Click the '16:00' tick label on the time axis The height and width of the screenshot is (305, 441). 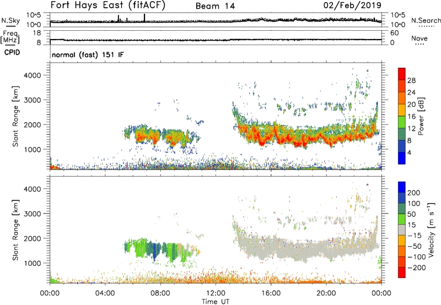271,293
